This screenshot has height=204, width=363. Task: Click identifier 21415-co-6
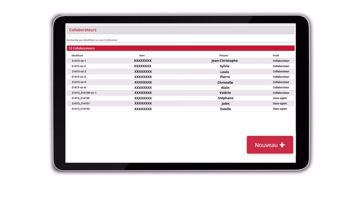[79, 87]
